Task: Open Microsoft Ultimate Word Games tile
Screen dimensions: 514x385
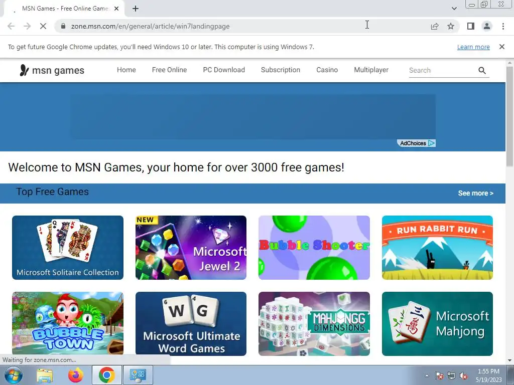Action: pos(191,323)
